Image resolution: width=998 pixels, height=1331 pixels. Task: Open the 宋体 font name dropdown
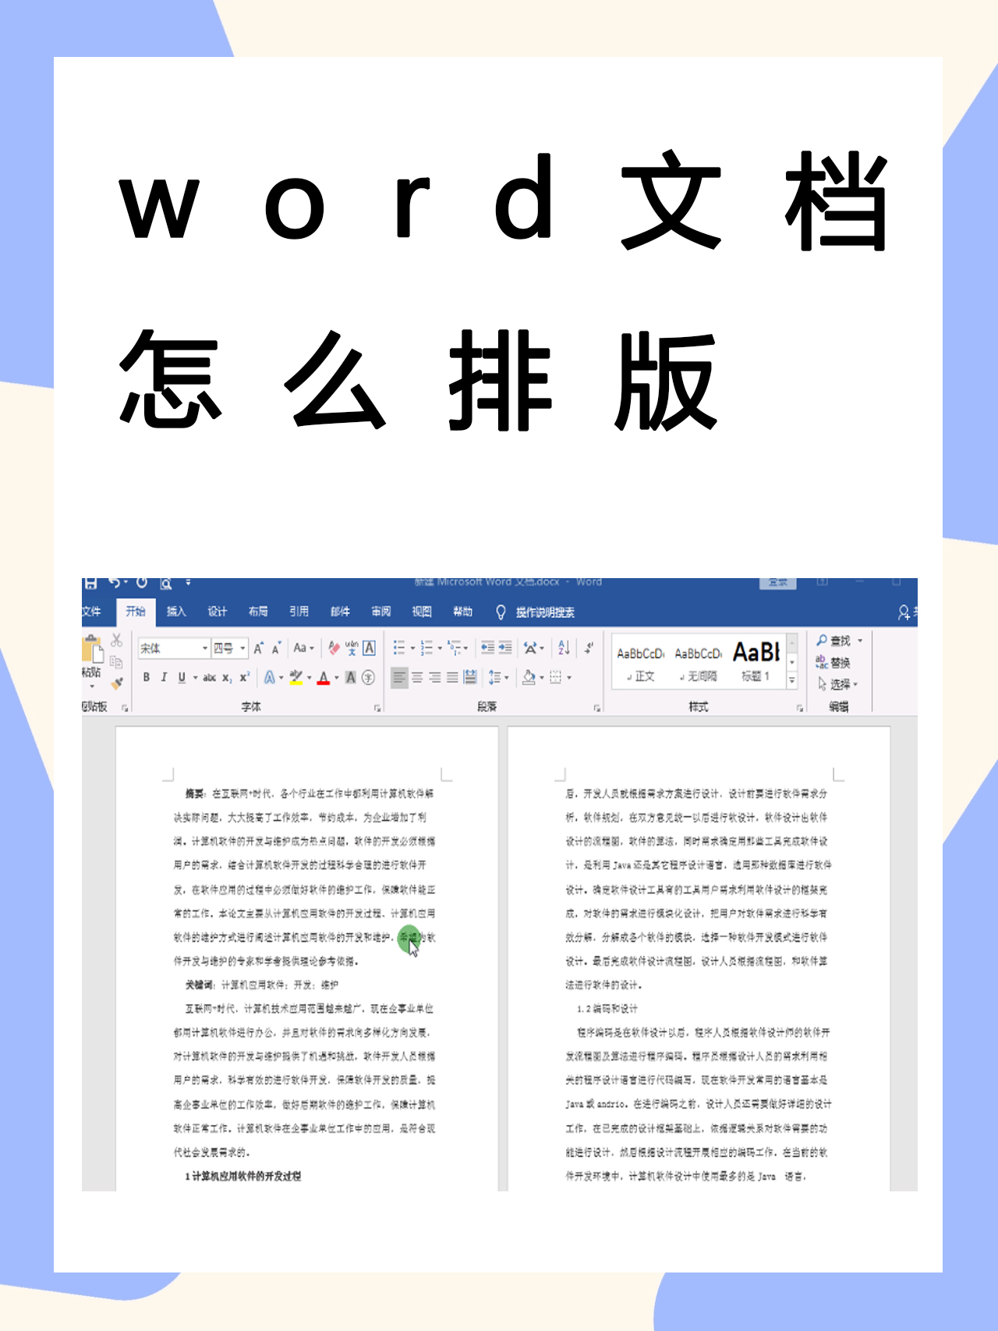205,648
